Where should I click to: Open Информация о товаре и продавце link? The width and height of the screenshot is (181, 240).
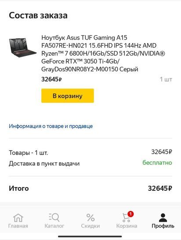click(51, 126)
